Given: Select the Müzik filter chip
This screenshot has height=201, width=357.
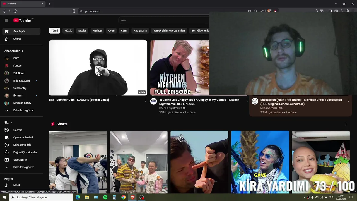Looking at the screenshot, I should click(68, 31).
